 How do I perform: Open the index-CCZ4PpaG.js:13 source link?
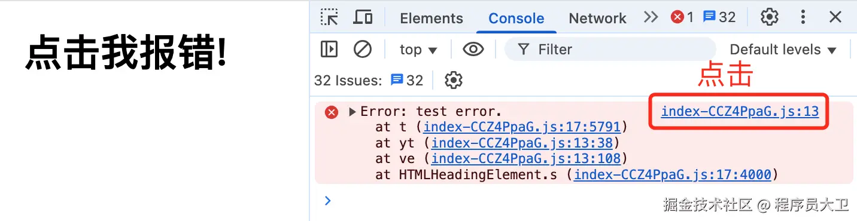pos(740,112)
